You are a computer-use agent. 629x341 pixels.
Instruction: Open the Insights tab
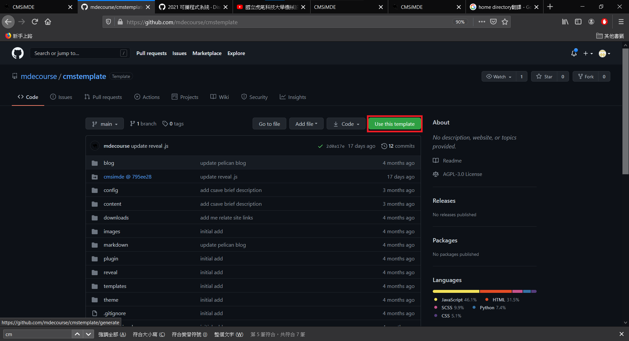click(293, 97)
